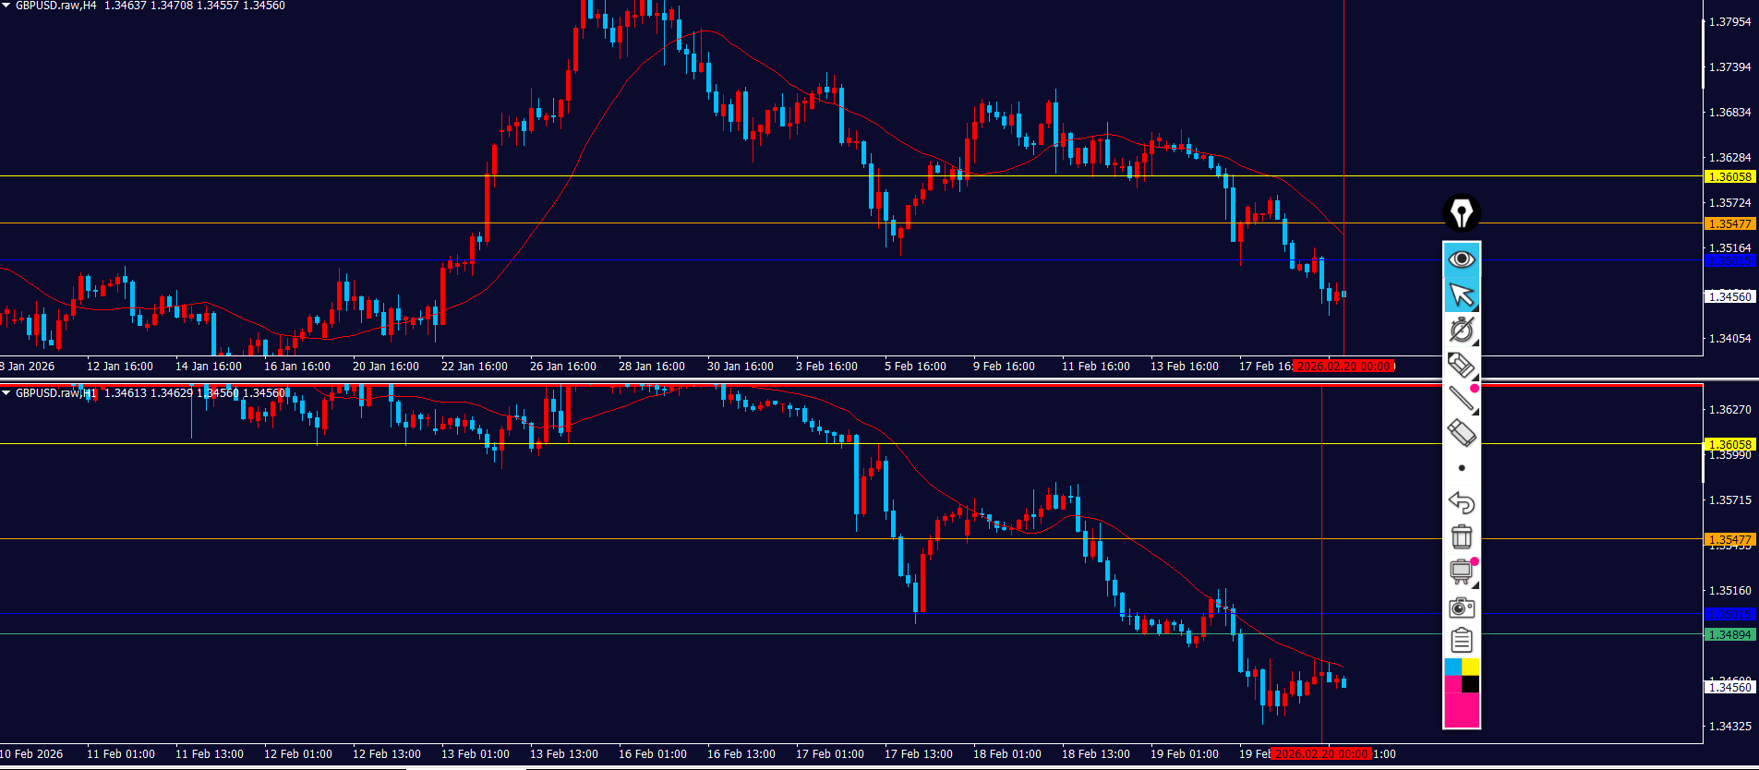This screenshot has height=770, width=1759.
Task: Select the arrow cursor tool
Action: coord(1461,295)
